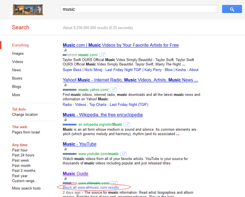Select the News search category
The width and height of the screenshot is (245, 197).
(16, 70)
